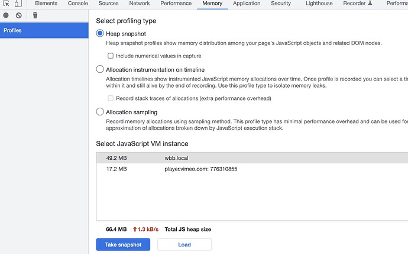Toggle the device toolbar icon
This screenshot has width=408, height=254.
tap(18, 4)
